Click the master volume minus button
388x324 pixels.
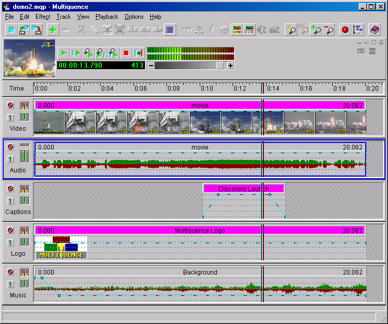[x=151, y=66]
